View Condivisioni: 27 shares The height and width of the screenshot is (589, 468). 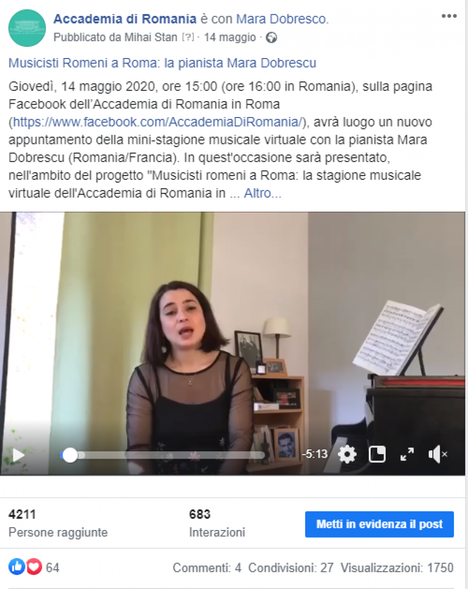pyautogui.click(x=291, y=568)
